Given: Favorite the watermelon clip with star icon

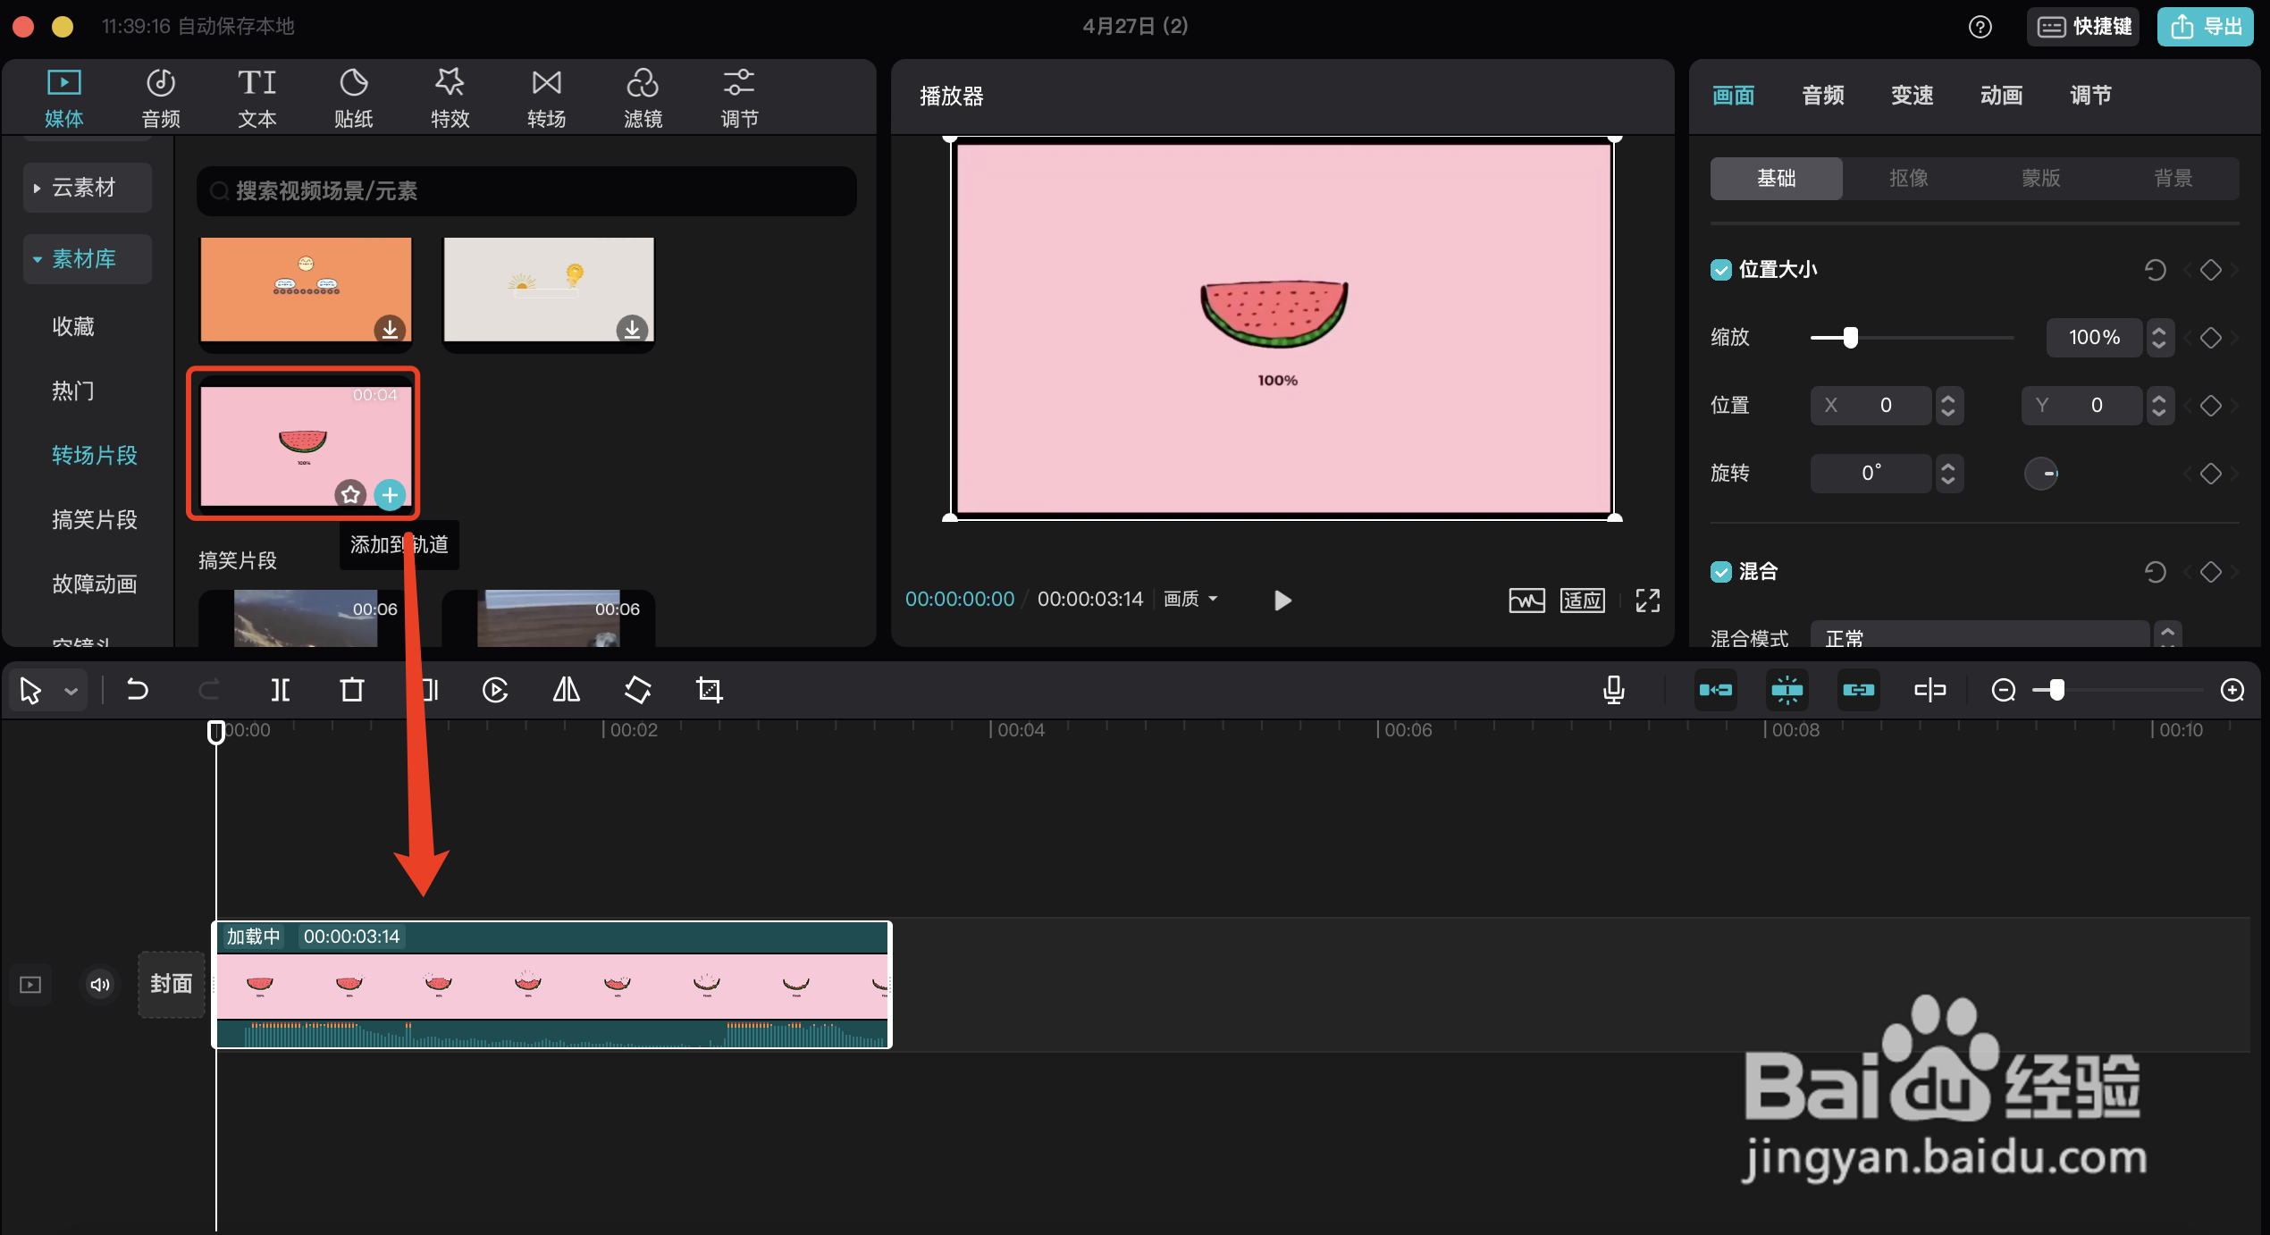Looking at the screenshot, I should point(350,493).
